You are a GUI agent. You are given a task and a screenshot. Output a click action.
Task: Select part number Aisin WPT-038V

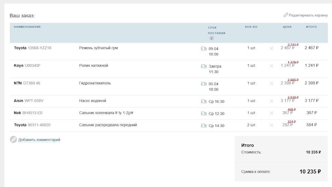(x=29, y=101)
